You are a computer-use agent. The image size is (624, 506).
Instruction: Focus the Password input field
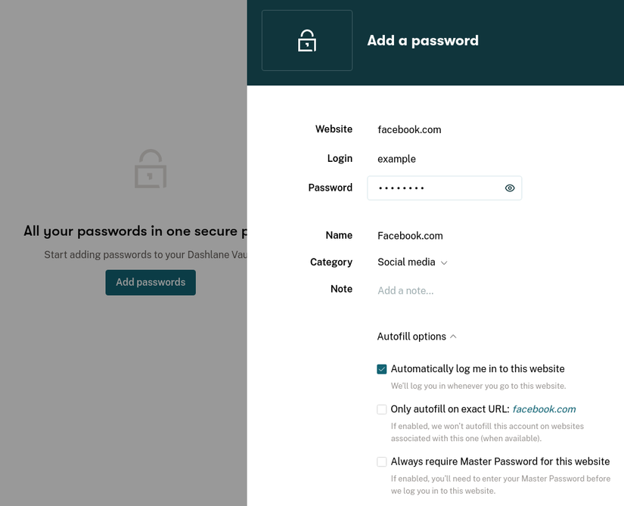tap(431, 188)
